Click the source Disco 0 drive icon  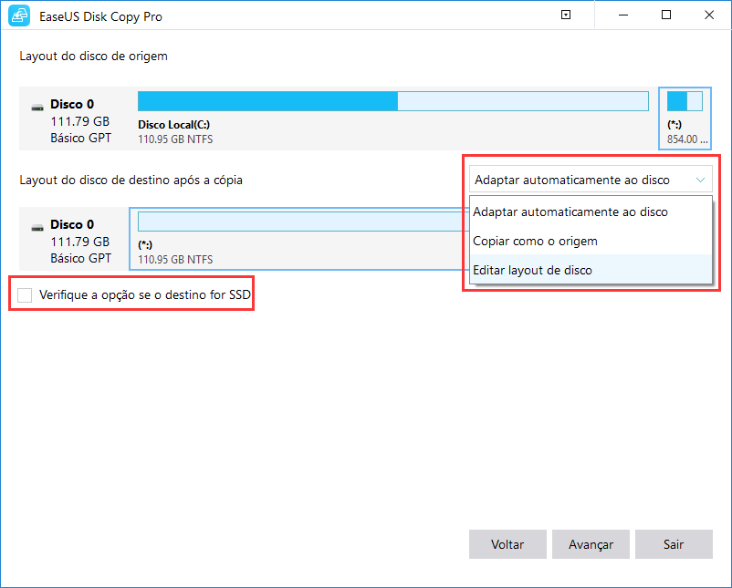[37, 108]
